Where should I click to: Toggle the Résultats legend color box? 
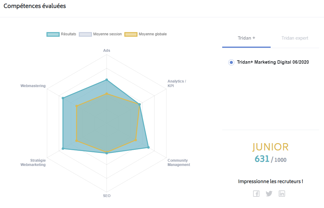coord(53,34)
